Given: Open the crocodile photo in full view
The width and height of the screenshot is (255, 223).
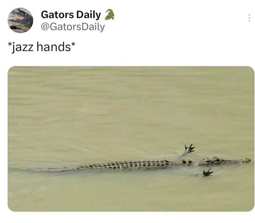Looking at the screenshot, I should (x=131, y=139).
